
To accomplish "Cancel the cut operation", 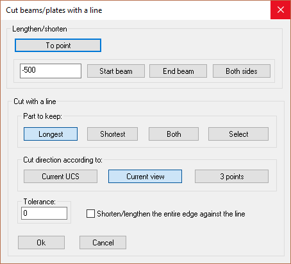I will click(x=103, y=243).
